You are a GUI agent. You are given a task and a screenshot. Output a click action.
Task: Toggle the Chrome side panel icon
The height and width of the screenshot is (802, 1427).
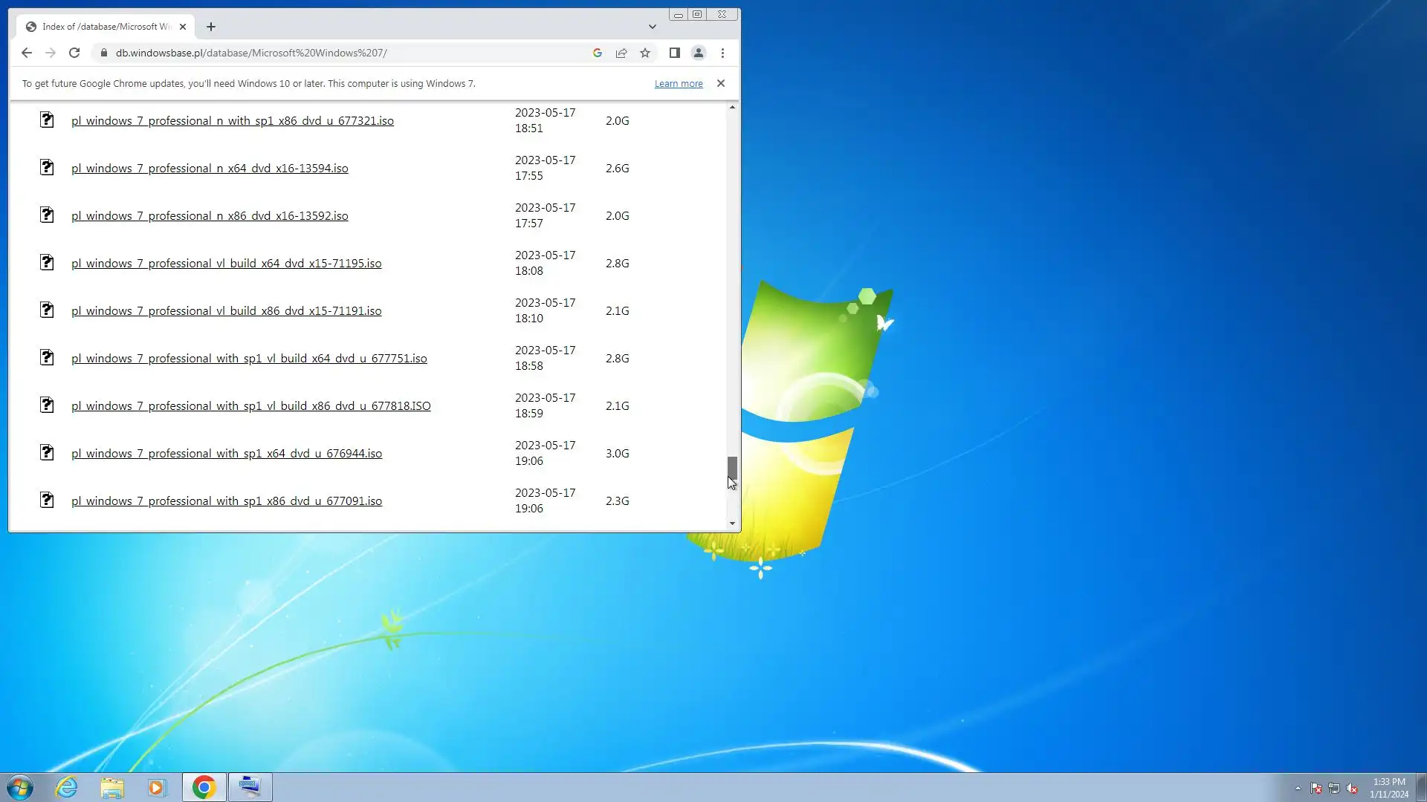(x=674, y=53)
